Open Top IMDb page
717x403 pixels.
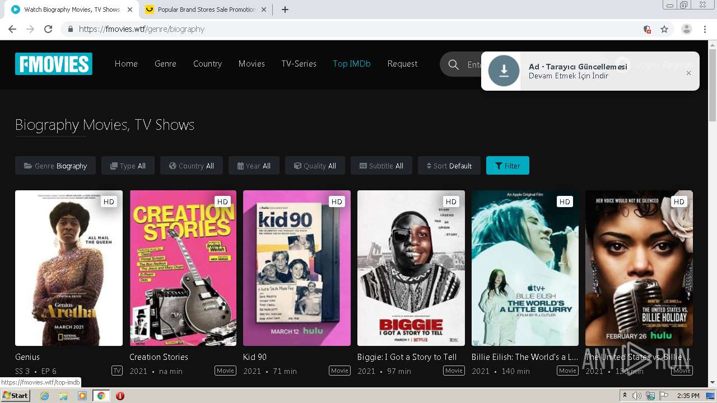tap(352, 64)
